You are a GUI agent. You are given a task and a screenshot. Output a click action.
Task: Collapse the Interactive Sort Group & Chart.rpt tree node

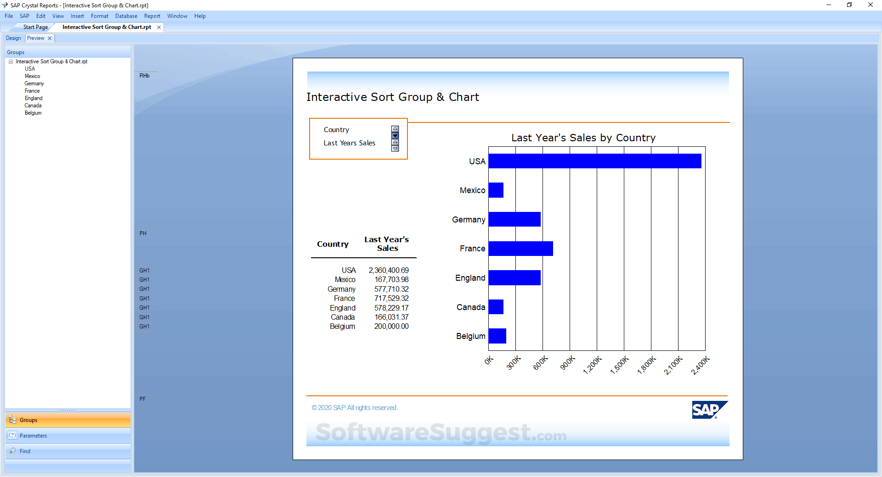click(x=10, y=61)
